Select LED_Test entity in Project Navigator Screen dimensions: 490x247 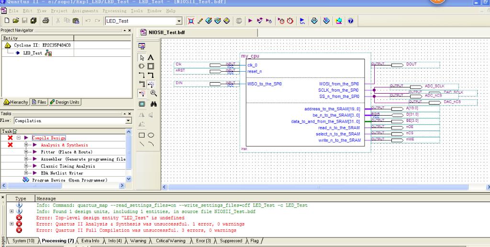[x=33, y=53]
